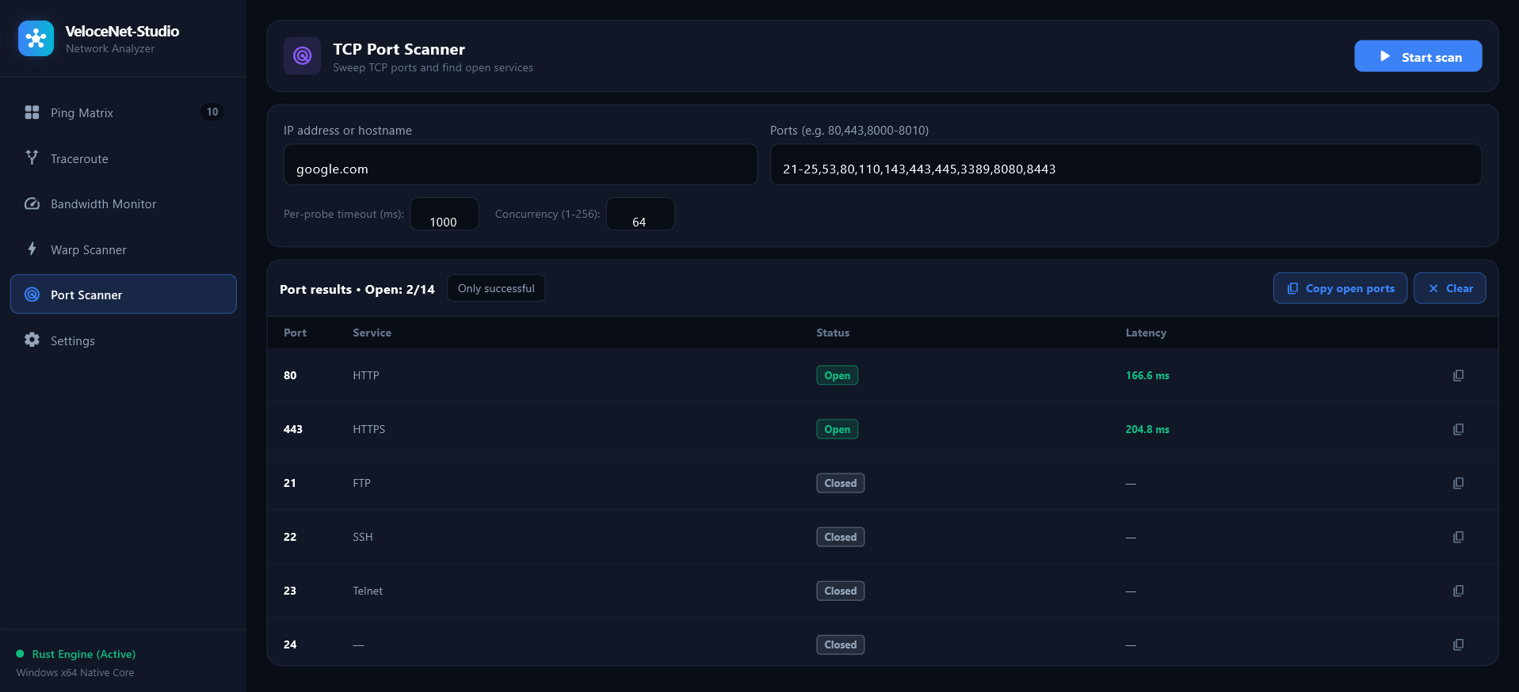Click the HTTP service cell

point(366,375)
